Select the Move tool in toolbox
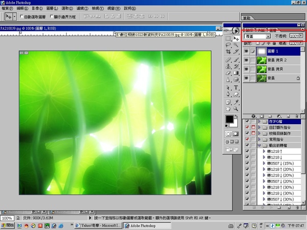307x230 pixels. pos(236,38)
